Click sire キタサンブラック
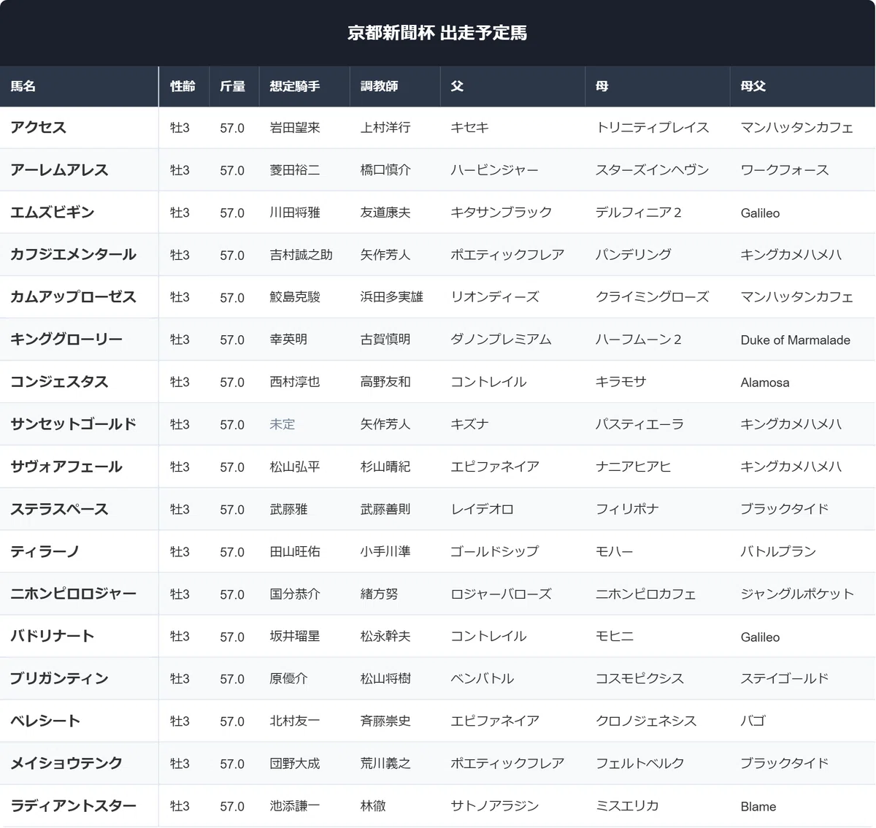The width and height of the screenshot is (876, 828). pos(502,212)
